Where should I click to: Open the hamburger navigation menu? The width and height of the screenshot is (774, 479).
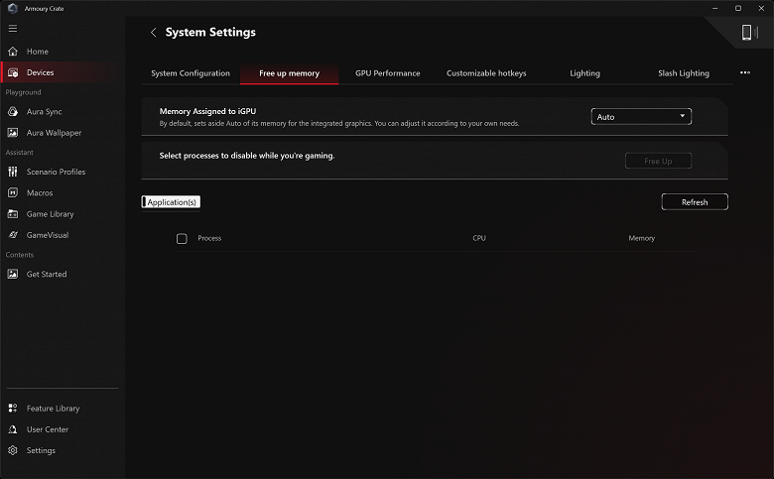13,28
